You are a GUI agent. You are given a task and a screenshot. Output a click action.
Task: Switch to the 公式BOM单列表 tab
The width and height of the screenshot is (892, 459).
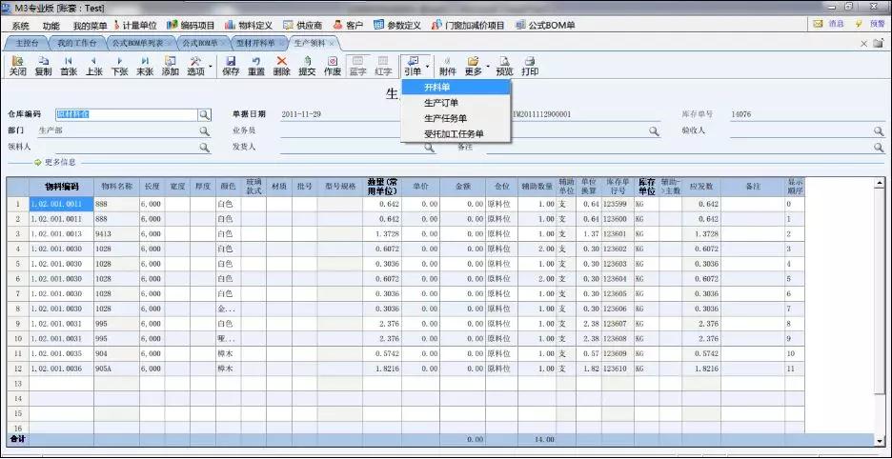[x=139, y=43]
